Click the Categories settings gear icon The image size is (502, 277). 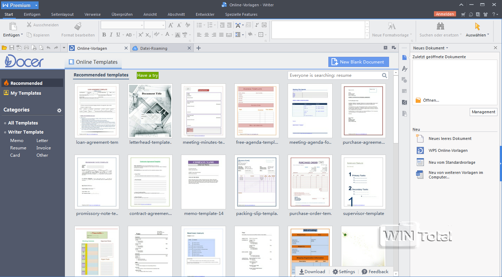click(59, 110)
